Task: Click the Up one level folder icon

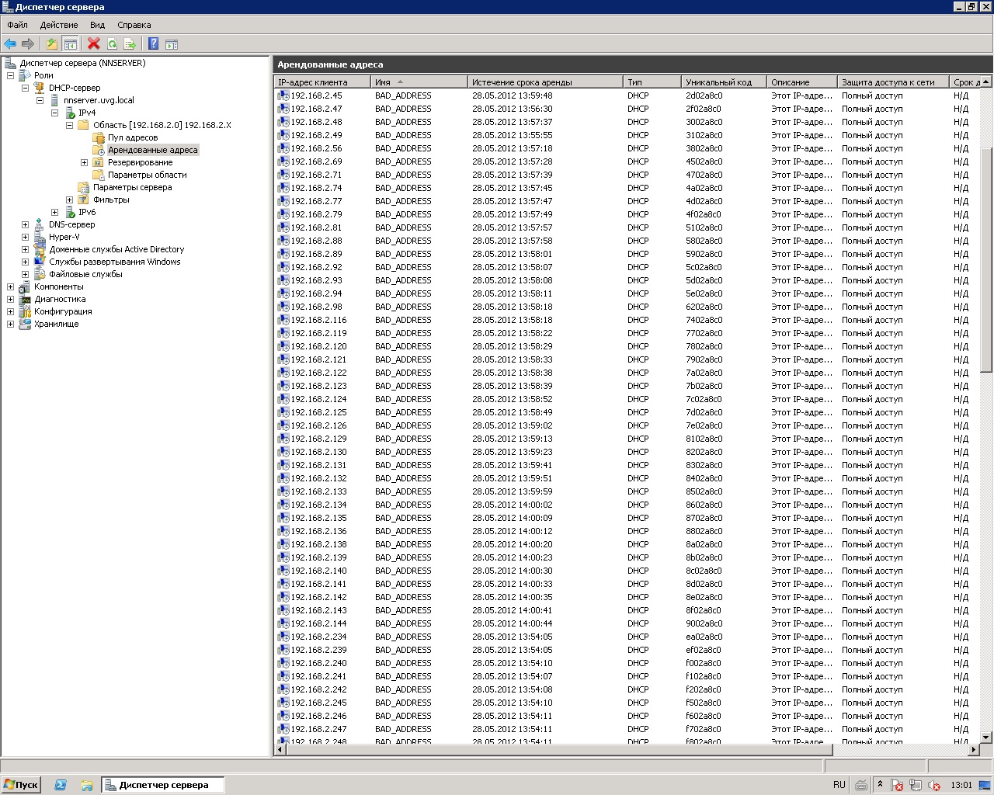Action: click(52, 44)
